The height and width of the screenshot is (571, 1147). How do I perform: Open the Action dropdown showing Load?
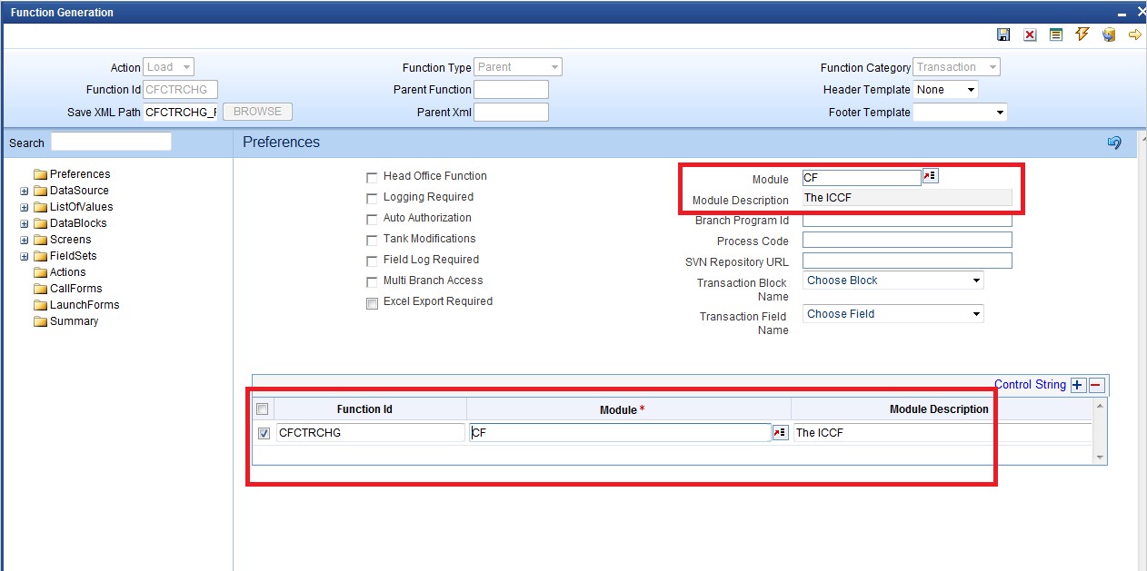coord(168,67)
